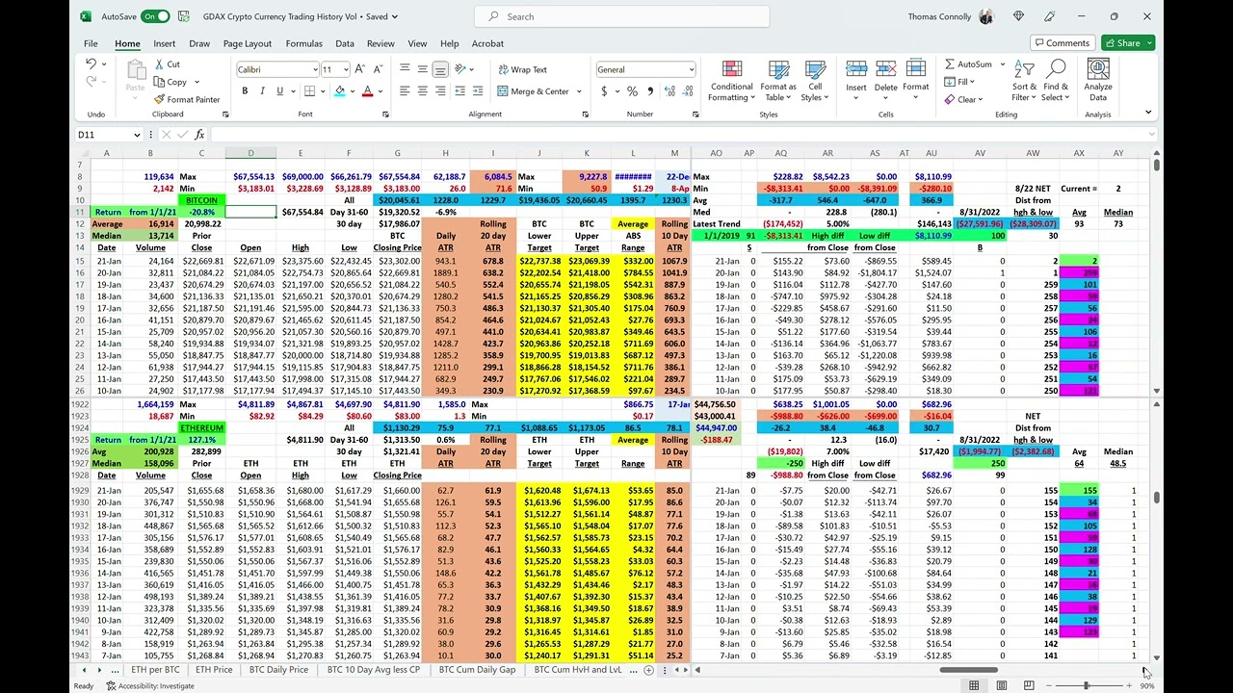The height and width of the screenshot is (693, 1233).
Task: Click the user account Thomas Connolly
Action: [950, 16]
